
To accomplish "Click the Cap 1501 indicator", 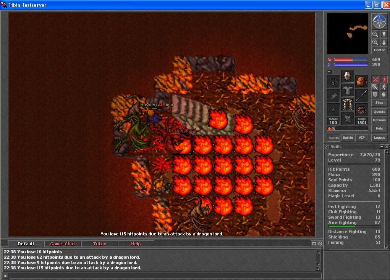I will pos(362,121).
